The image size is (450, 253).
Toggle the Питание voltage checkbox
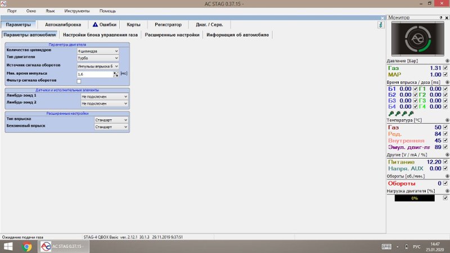[445, 162]
